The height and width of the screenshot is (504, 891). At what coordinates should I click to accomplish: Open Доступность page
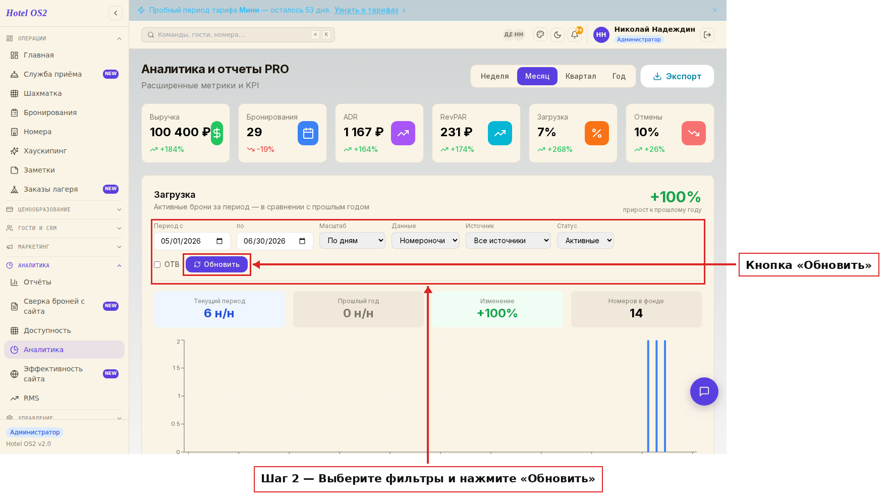point(64,330)
